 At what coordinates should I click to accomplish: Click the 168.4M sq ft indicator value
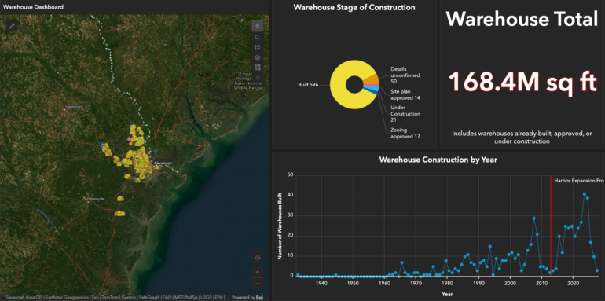[522, 82]
